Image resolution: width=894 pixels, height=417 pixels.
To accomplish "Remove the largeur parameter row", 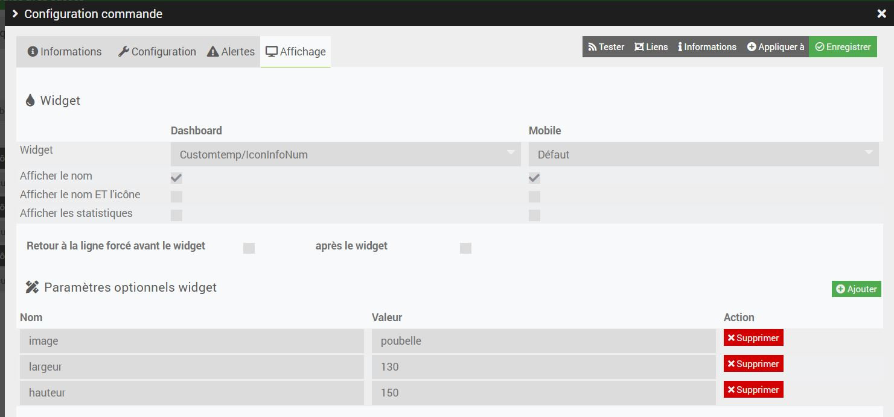I will (x=753, y=364).
